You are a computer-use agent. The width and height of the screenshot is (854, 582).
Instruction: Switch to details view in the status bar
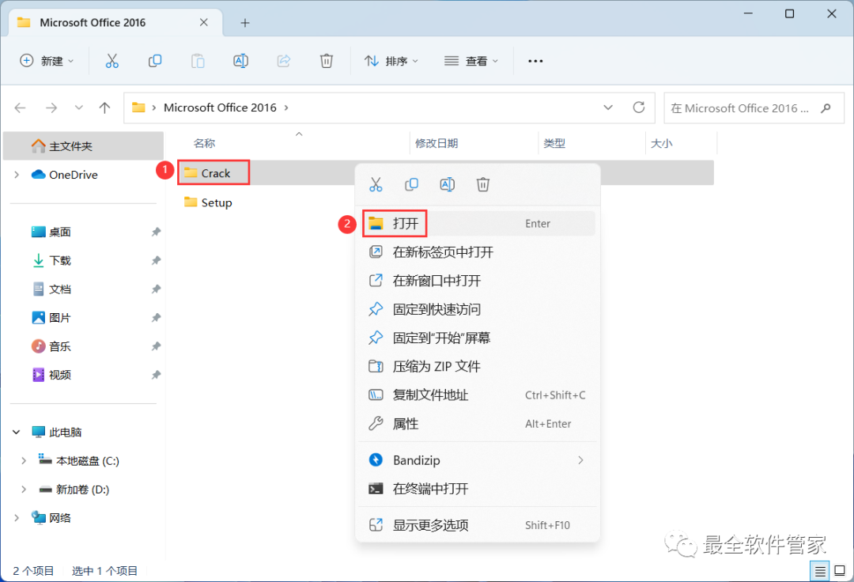click(x=820, y=571)
